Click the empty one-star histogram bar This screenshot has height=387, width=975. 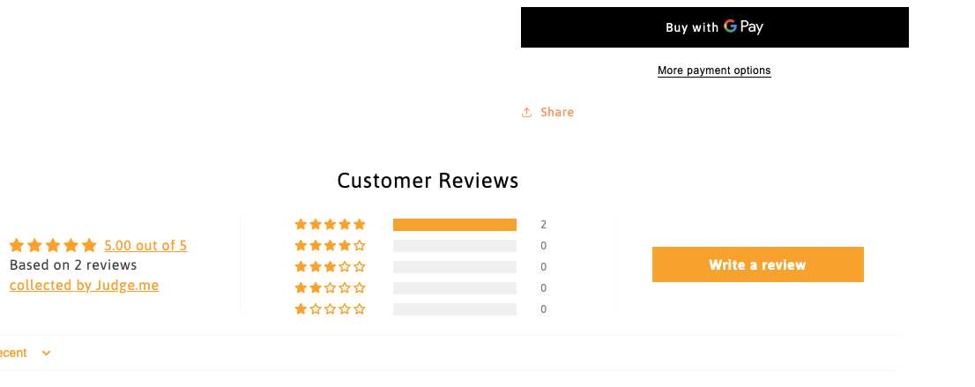click(454, 309)
